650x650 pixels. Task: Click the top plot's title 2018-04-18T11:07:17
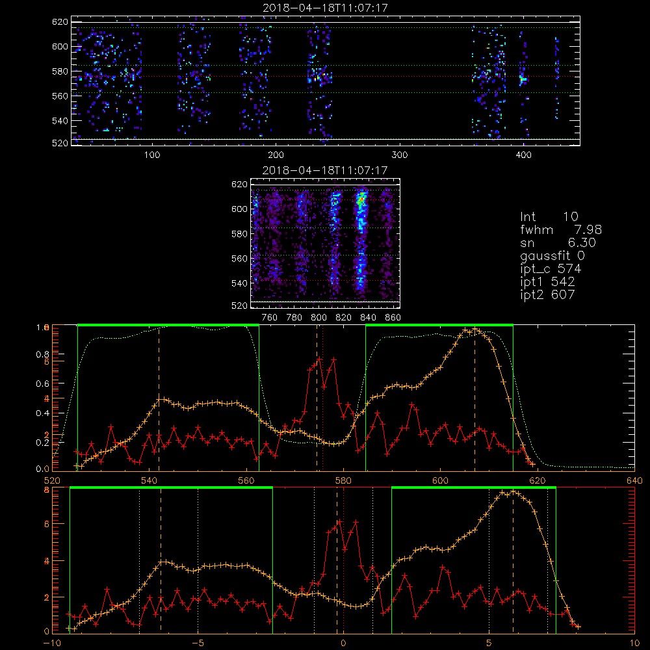(x=325, y=8)
